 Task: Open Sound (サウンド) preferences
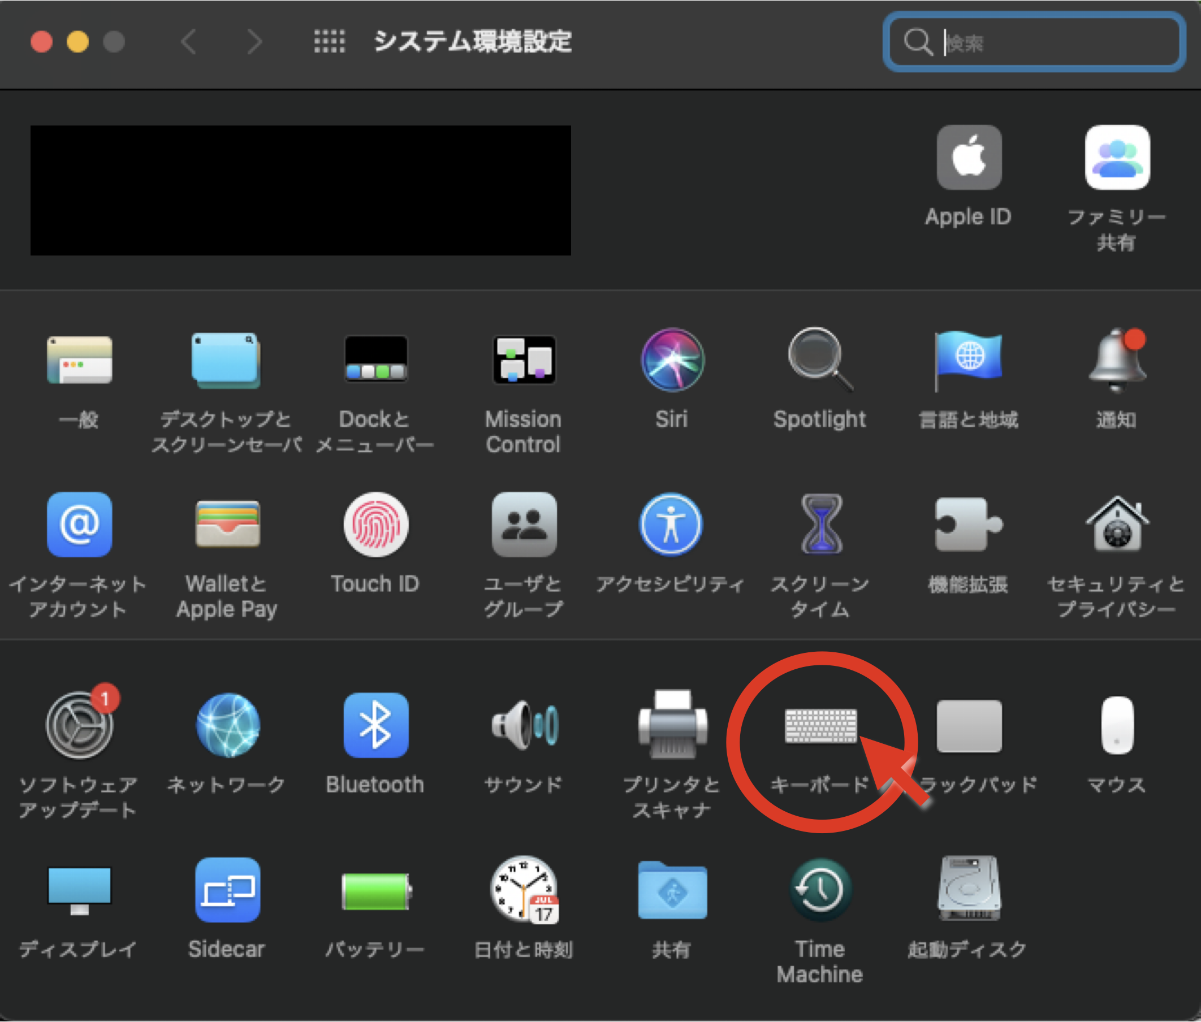[x=524, y=726]
